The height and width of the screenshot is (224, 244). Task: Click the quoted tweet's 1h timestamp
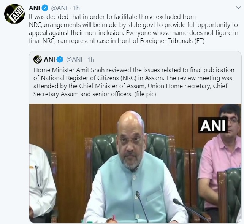coord(91,60)
